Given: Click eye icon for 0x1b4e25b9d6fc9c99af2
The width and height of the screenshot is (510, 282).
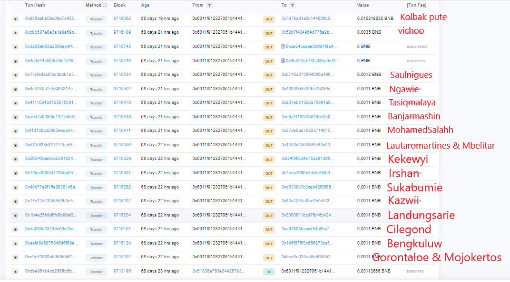Looking at the screenshot, I should tap(15, 216).
